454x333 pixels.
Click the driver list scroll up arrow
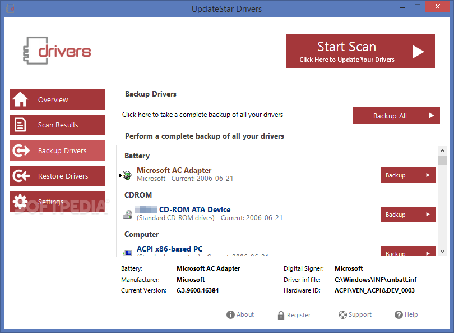[x=442, y=151]
